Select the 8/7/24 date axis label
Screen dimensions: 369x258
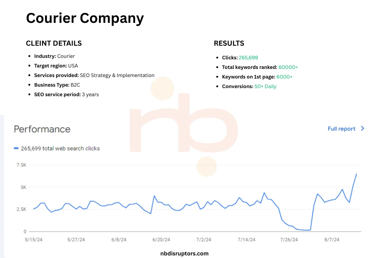331,240
